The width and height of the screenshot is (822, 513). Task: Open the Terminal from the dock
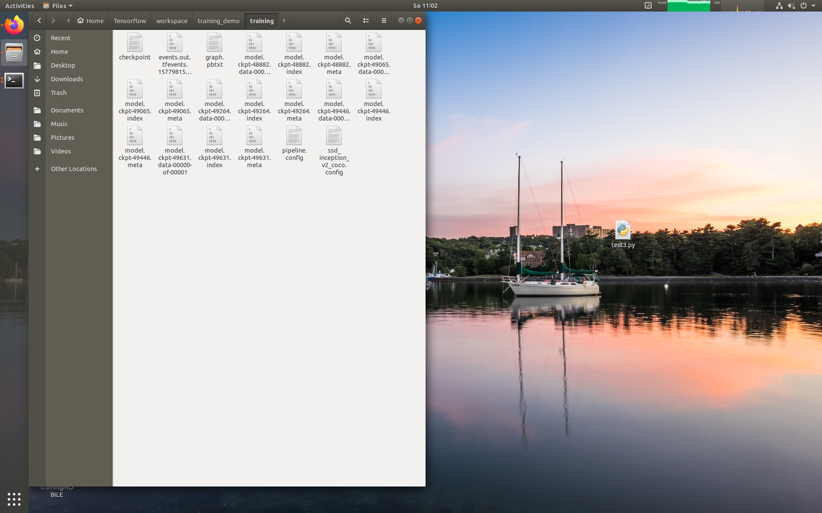pos(14,80)
